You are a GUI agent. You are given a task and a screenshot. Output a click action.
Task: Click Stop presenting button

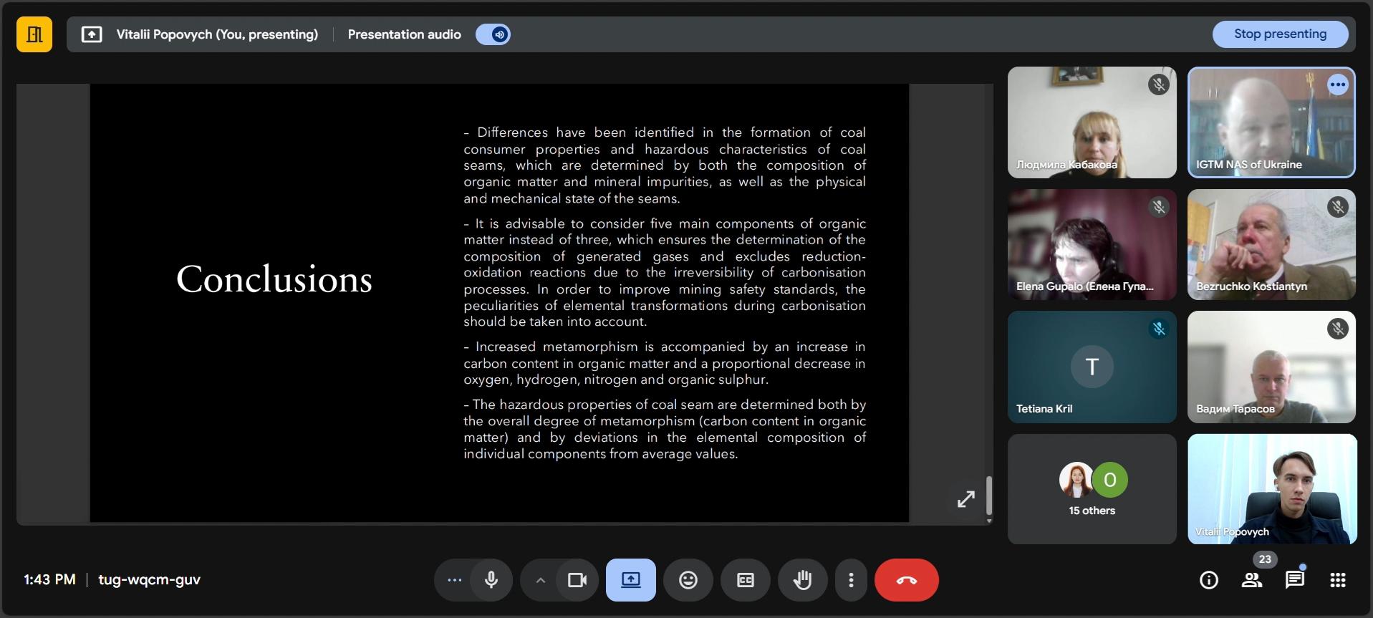[x=1279, y=34]
